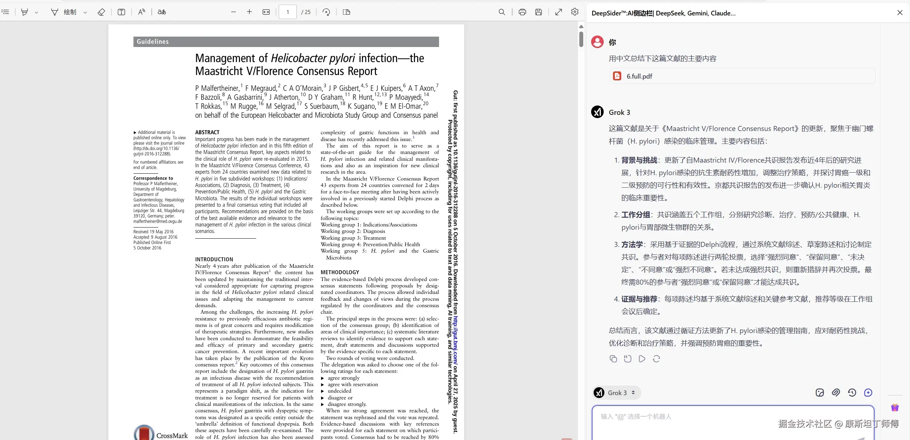Toggle the add text box tool
This screenshot has width=910, height=440.
[x=121, y=12]
